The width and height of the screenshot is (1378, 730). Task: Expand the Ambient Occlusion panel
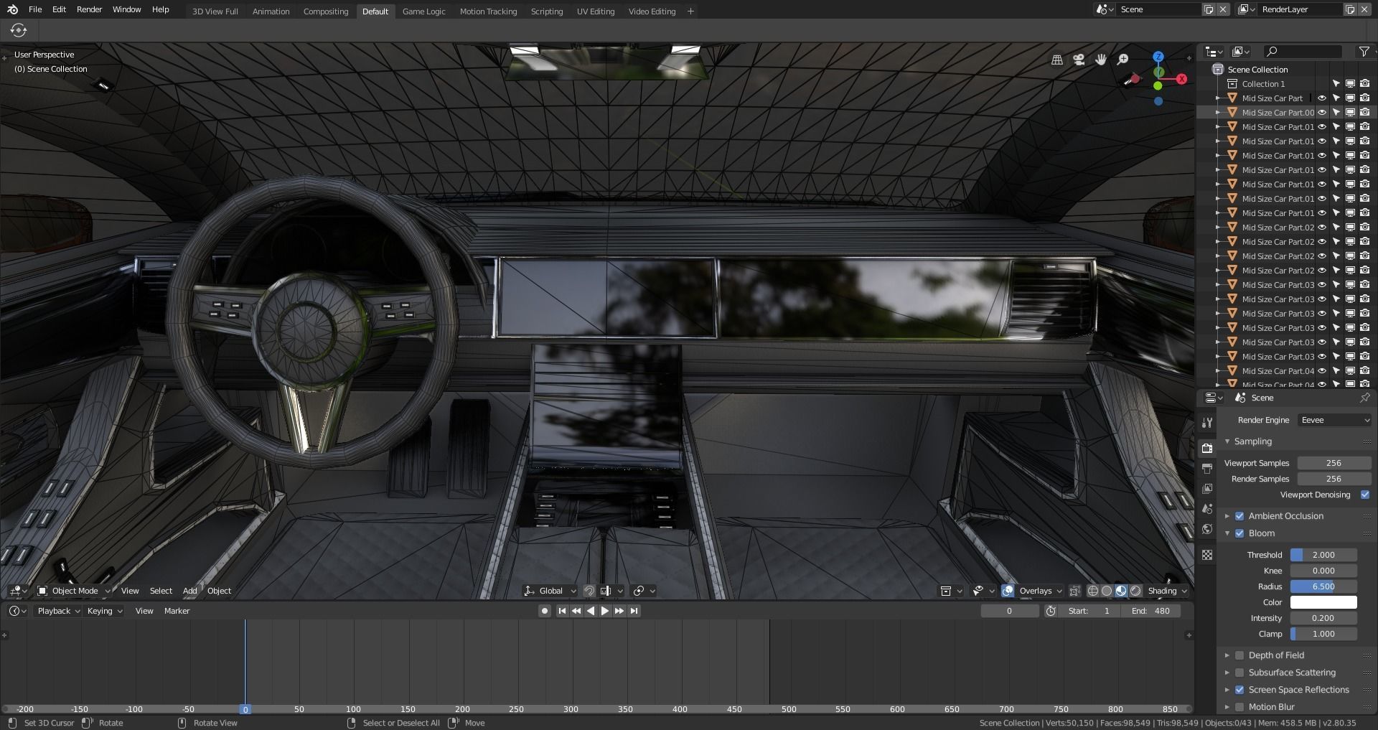tap(1227, 516)
